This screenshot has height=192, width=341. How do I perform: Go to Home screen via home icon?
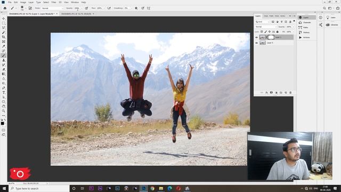pos(5,8)
